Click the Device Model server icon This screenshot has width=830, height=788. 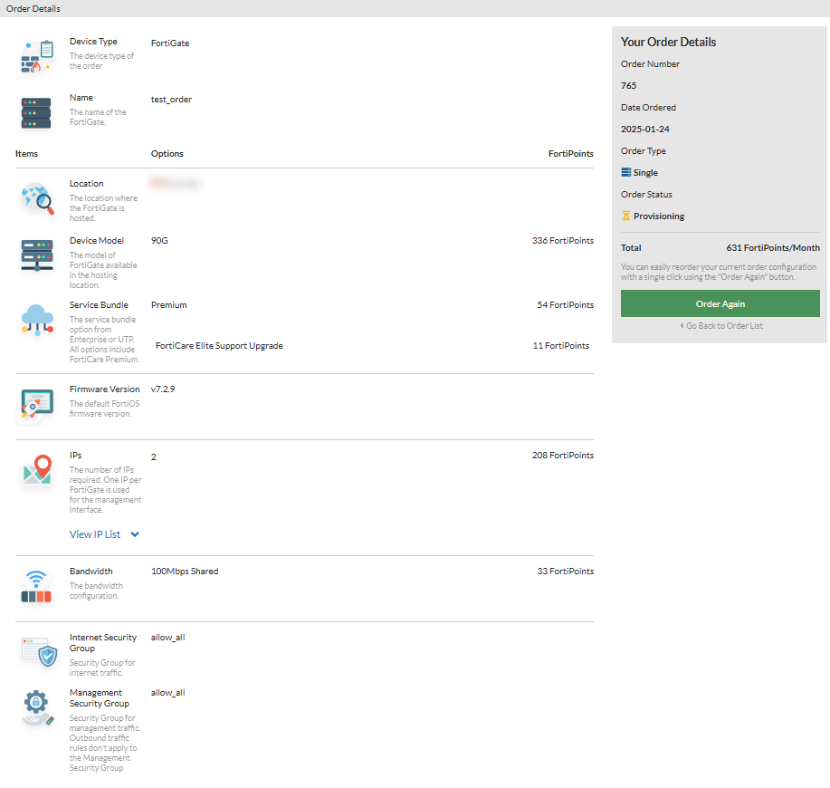(37, 255)
